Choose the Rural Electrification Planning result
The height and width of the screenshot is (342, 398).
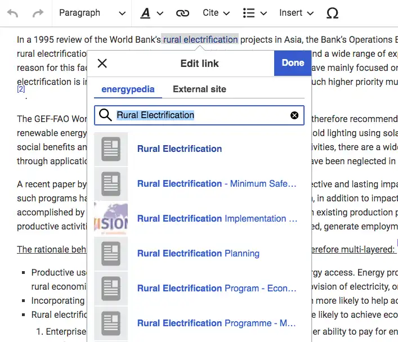[198, 254]
